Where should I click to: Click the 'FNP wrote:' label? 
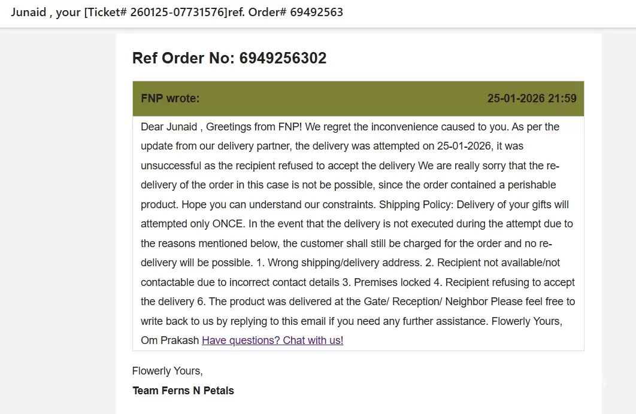[170, 99]
